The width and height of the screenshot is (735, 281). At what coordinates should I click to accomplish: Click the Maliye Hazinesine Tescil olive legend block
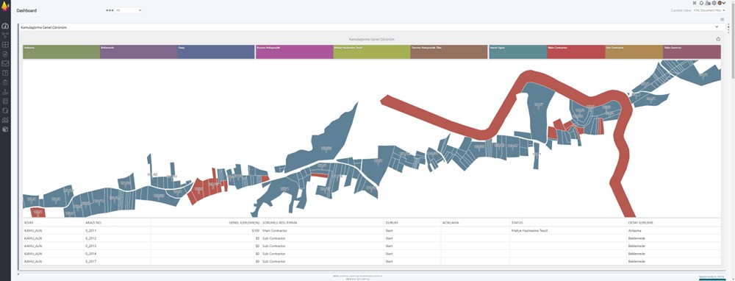[372, 51]
